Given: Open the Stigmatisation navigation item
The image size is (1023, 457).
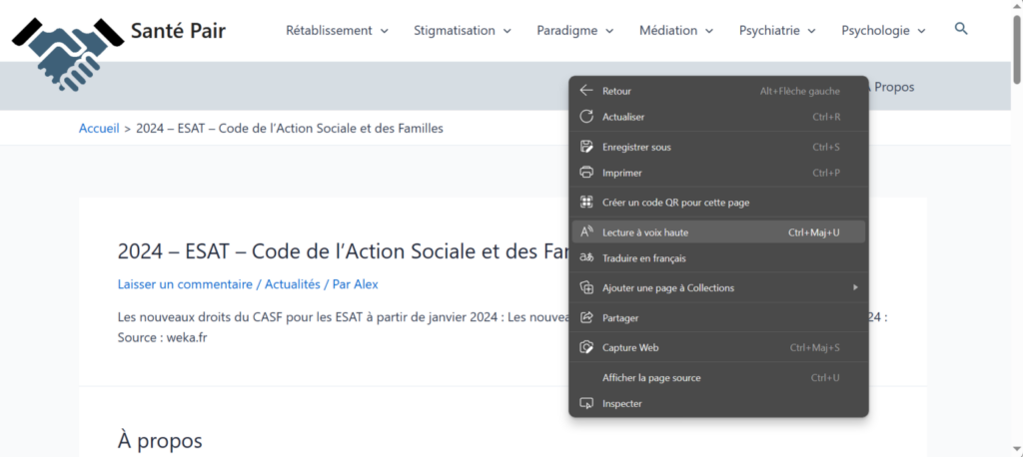Looking at the screenshot, I should pos(455,30).
